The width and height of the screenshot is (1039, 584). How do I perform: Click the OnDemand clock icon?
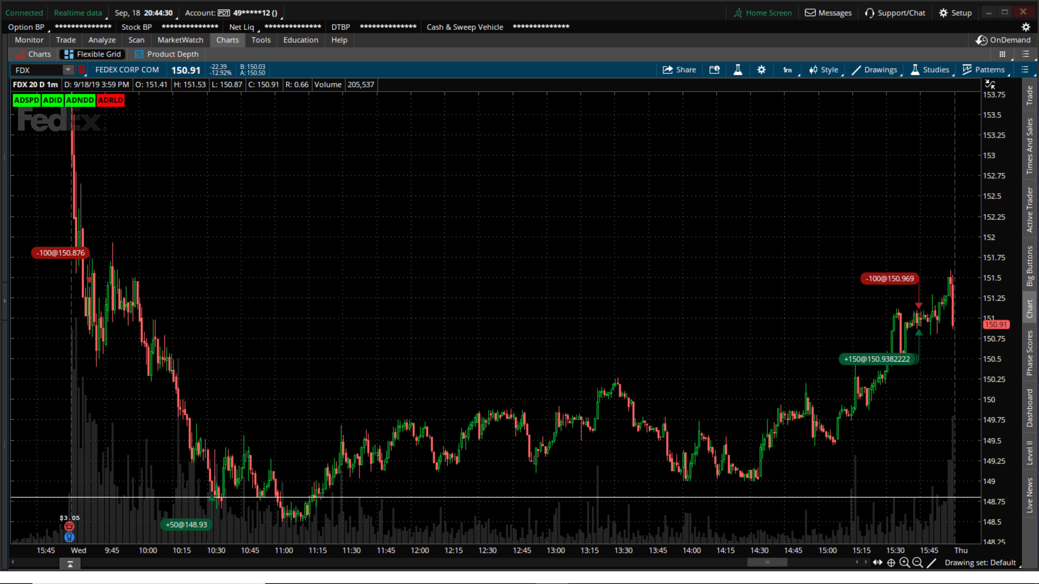point(981,40)
